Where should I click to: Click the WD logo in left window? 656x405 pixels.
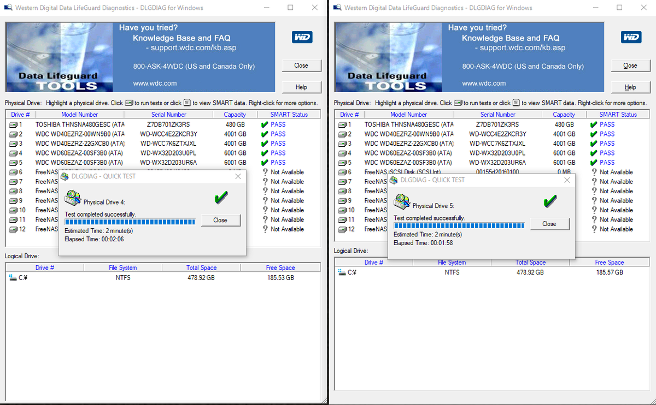point(302,37)
